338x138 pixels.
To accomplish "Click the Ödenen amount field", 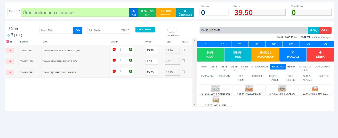I will [214, 12].
